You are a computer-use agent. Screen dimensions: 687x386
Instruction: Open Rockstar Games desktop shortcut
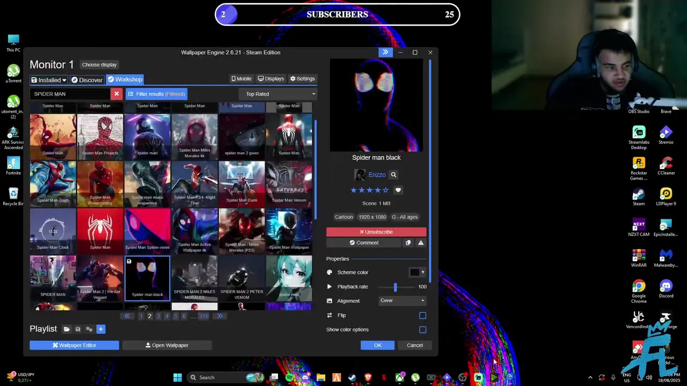point(639,169)
